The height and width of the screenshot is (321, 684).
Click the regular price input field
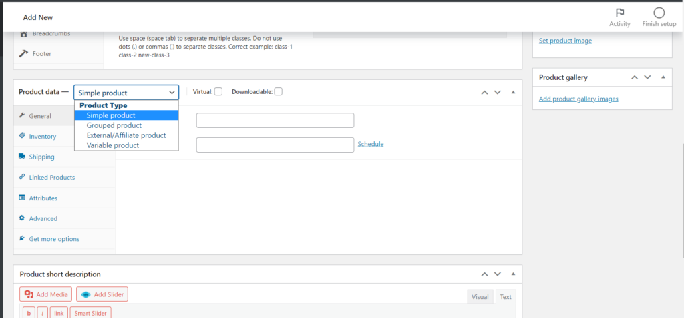275,121
